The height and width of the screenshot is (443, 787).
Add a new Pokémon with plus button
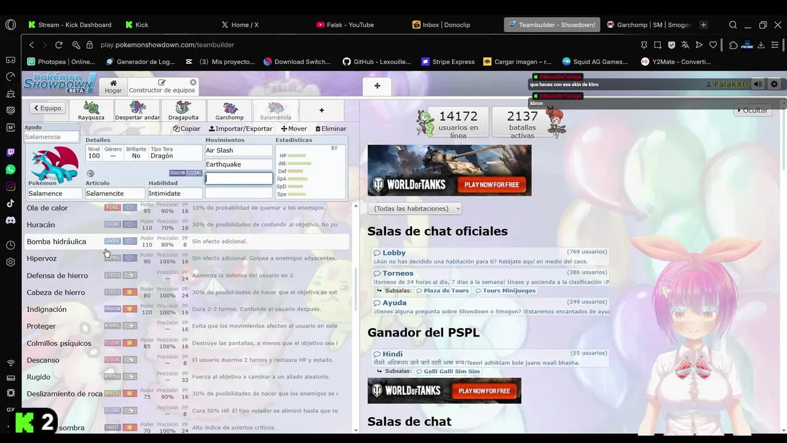point(321,111)
